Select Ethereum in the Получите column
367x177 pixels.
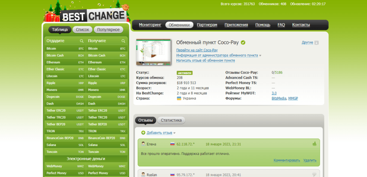click(x=107, y=62)
